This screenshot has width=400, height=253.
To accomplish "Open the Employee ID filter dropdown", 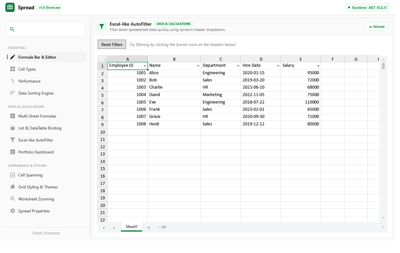I will (145, 66).
